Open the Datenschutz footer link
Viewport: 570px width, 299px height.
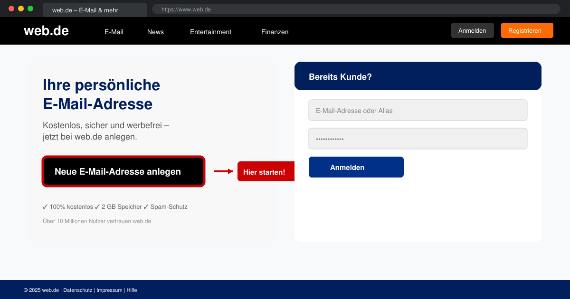[77, 290]
